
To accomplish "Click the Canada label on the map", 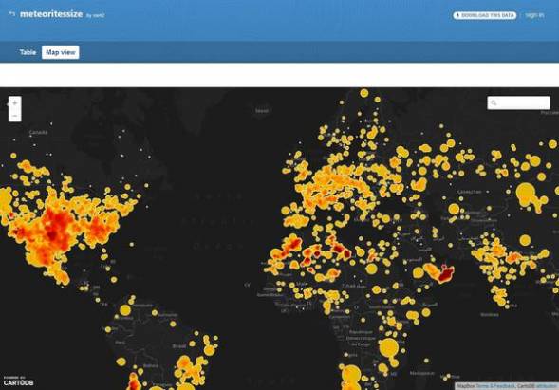I will point(38,132).
